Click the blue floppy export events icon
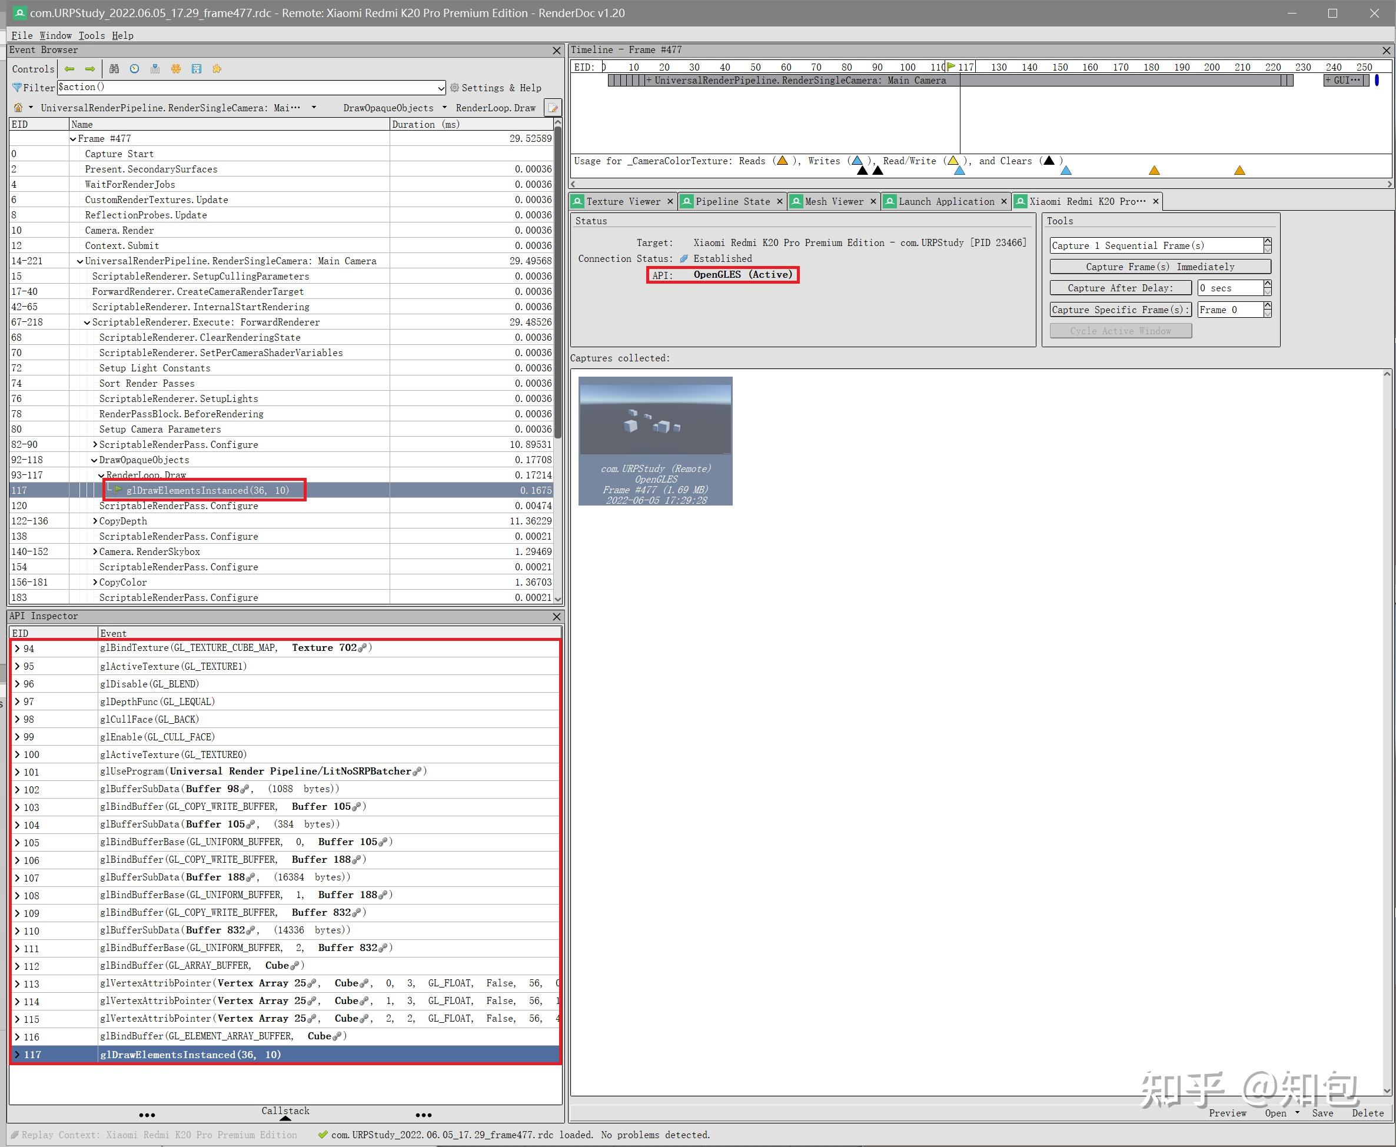Viewport: 1396px width, 1147px height. (196, 69)
